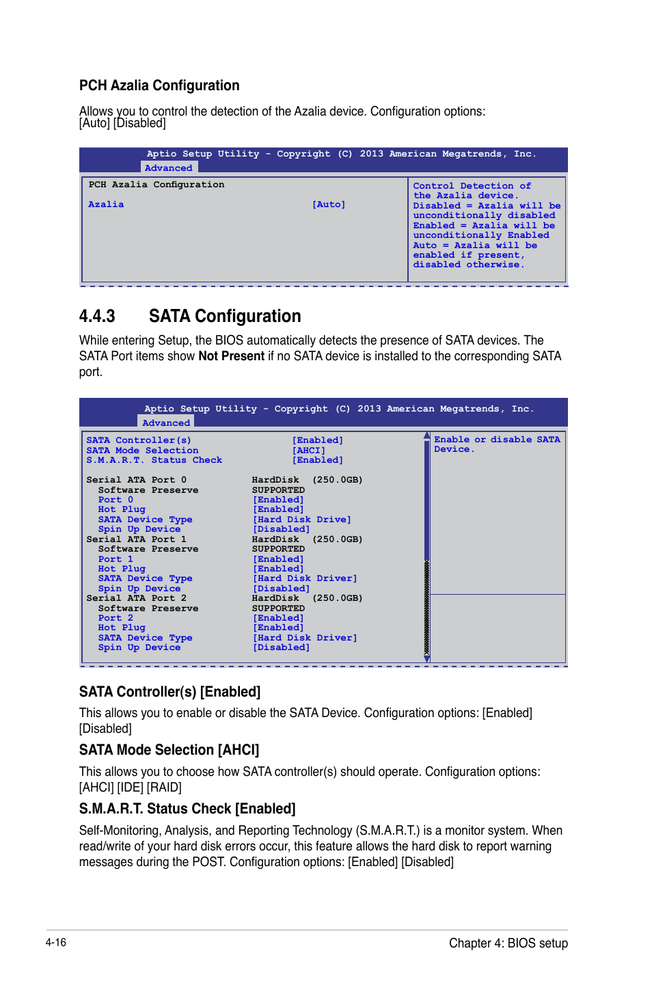Select Port 2 label
The width and height of the screenshot is (652, 983).
(x=116, y=618)
